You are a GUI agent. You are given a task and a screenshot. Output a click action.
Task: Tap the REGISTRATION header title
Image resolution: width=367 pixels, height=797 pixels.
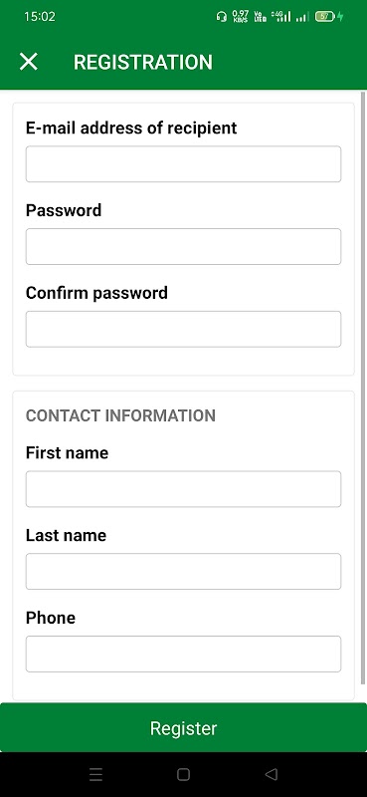(143, 62)
